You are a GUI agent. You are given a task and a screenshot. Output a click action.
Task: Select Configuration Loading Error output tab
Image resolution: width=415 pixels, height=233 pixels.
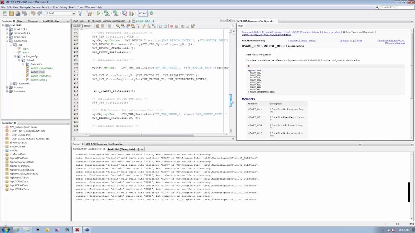87,149
